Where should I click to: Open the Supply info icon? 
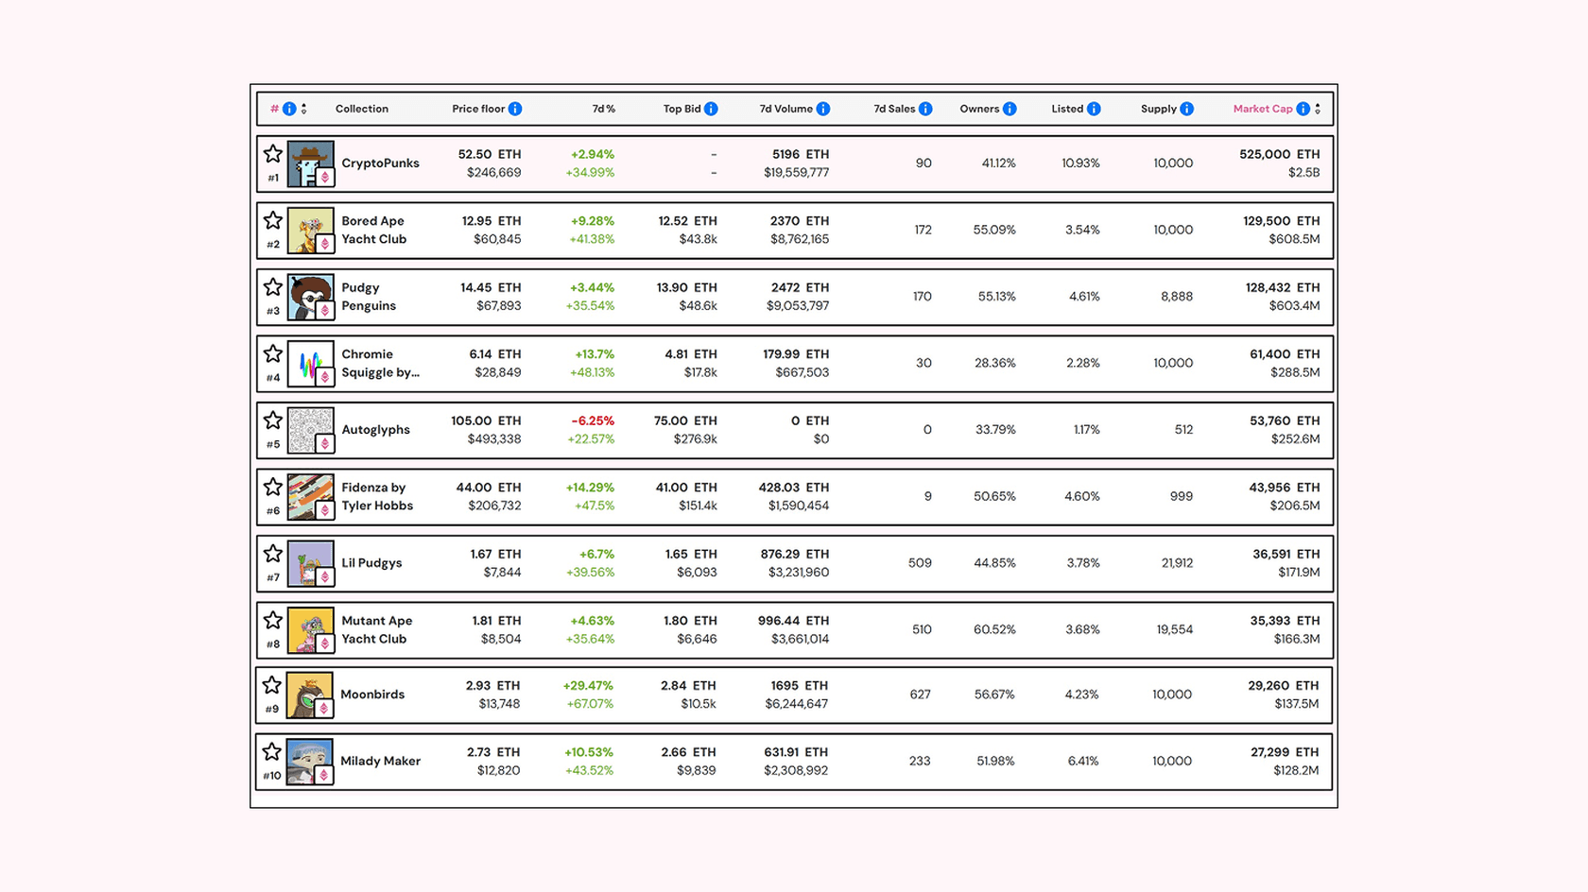[x=1186, y=109]
